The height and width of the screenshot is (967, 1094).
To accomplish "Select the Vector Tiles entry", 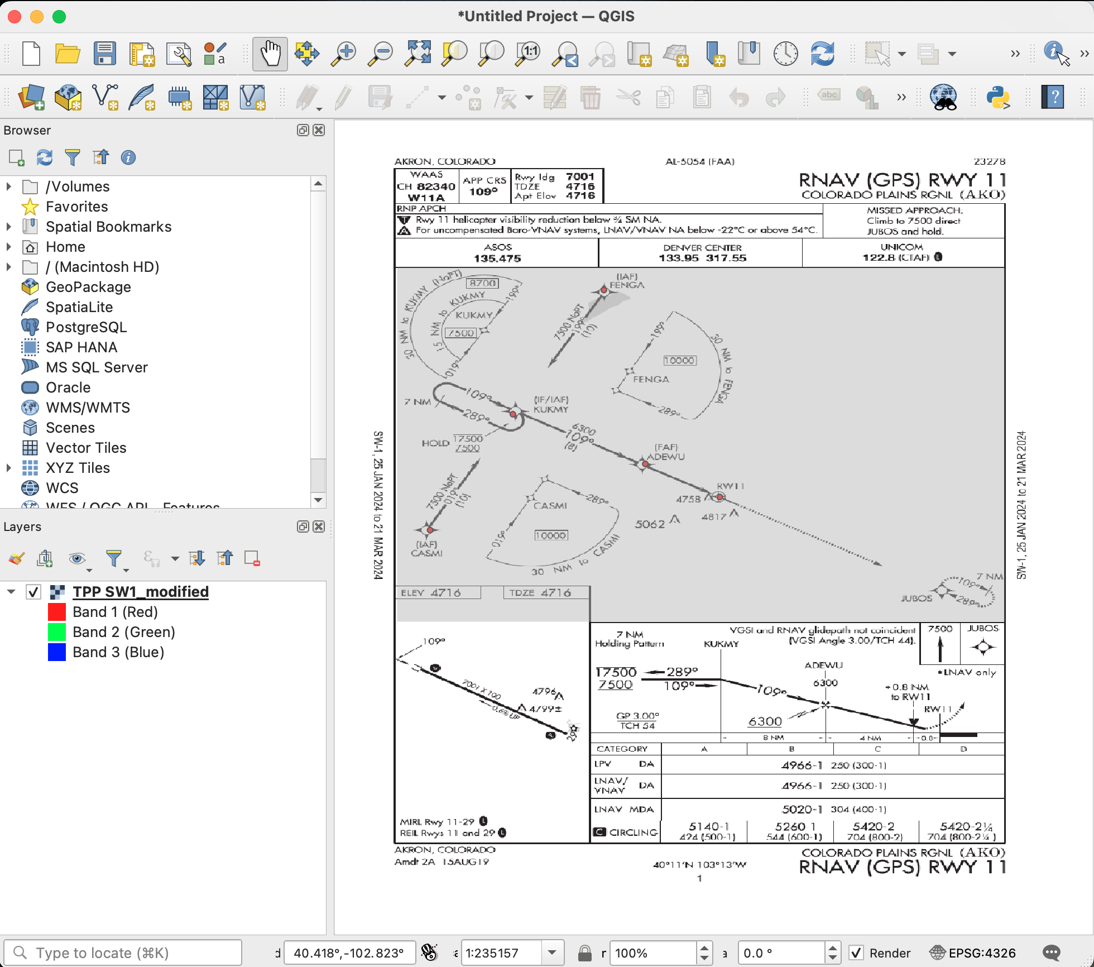I will pos(86,448).
